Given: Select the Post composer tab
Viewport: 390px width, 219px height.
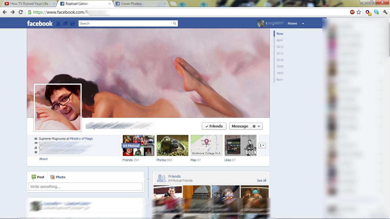Looking at the screenshot, I should pos(38,177).
